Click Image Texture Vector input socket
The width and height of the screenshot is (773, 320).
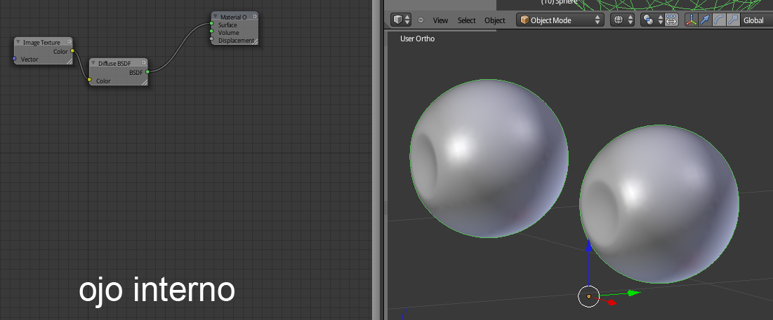(14, 59)
